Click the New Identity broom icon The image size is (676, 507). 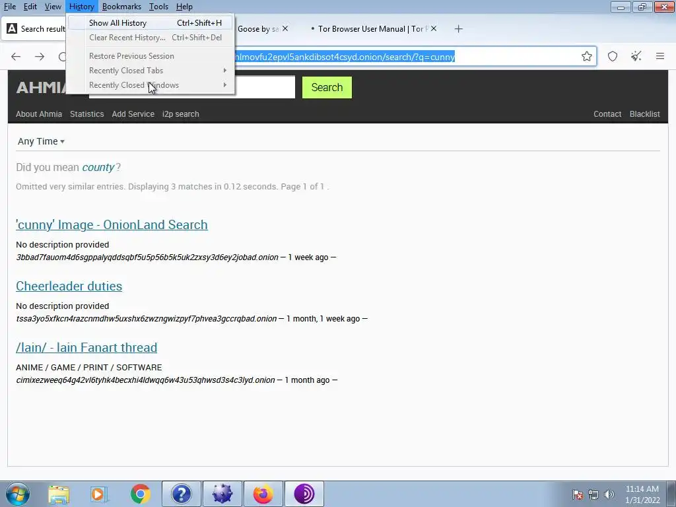pyautogui.click(x=636, y=57)
